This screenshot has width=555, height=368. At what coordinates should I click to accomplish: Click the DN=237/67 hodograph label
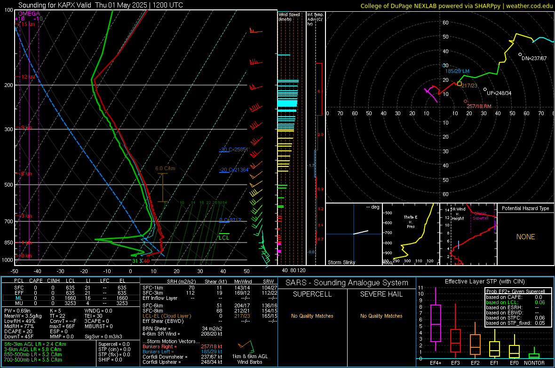click(534, 58)
